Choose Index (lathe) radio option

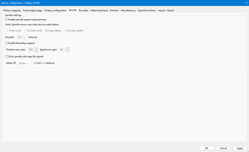tap(46, 31)
